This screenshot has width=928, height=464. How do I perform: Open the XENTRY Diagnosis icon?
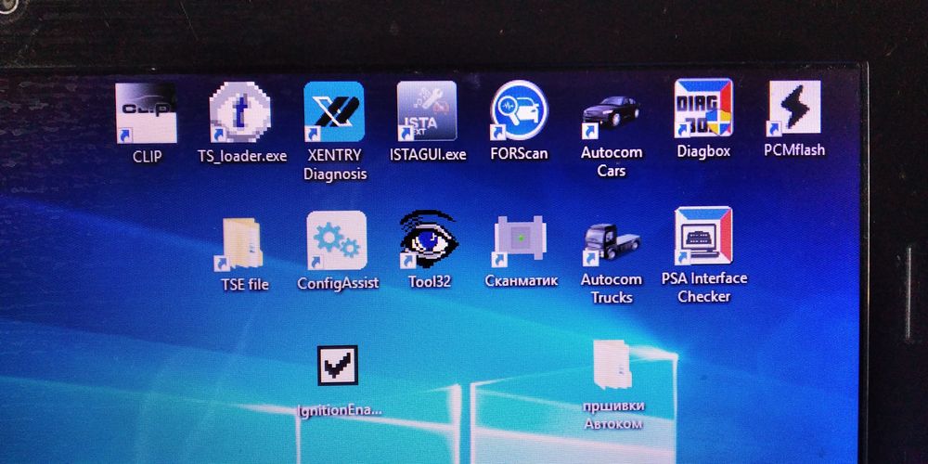tap(334, 111)
